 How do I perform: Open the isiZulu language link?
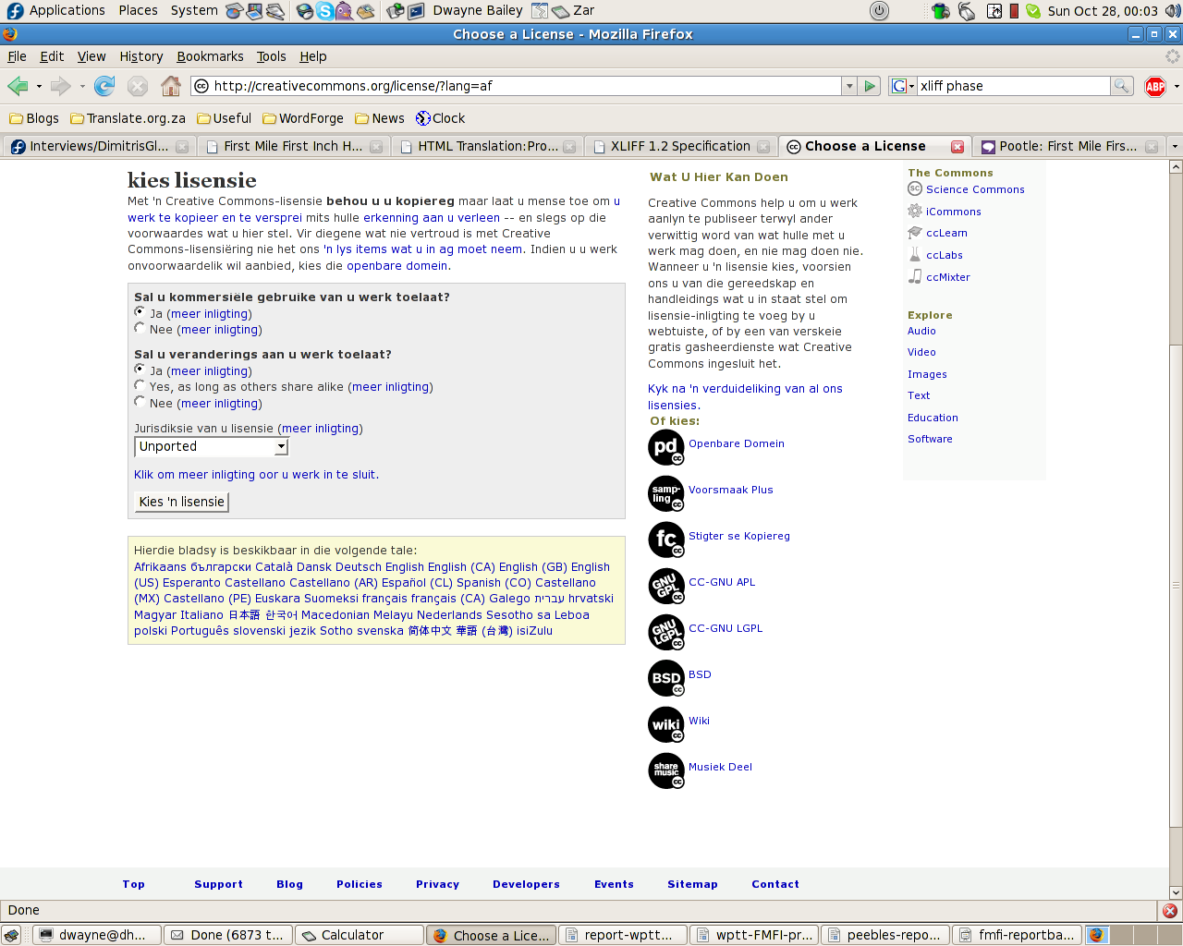pos(534,631)
